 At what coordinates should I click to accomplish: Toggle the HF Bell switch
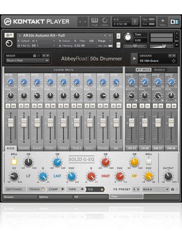click(x=149, y=162)
